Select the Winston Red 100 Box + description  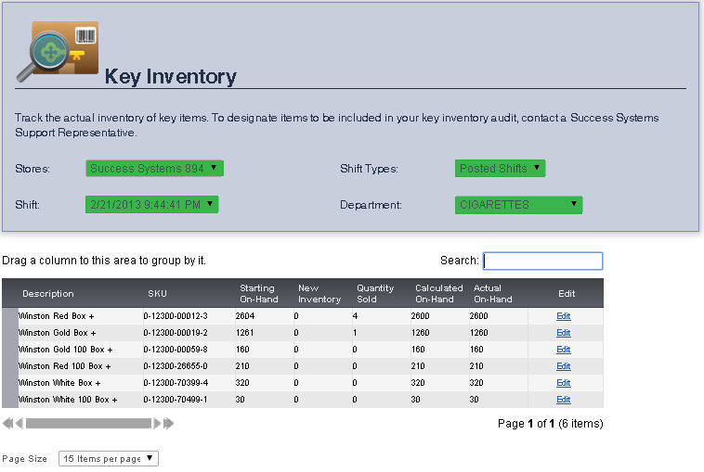pos(64,366)
